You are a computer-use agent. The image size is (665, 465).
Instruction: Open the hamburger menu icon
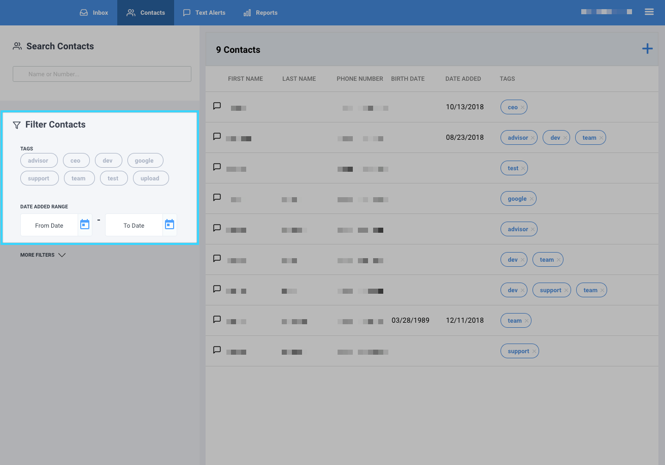(x=649, y=12)
